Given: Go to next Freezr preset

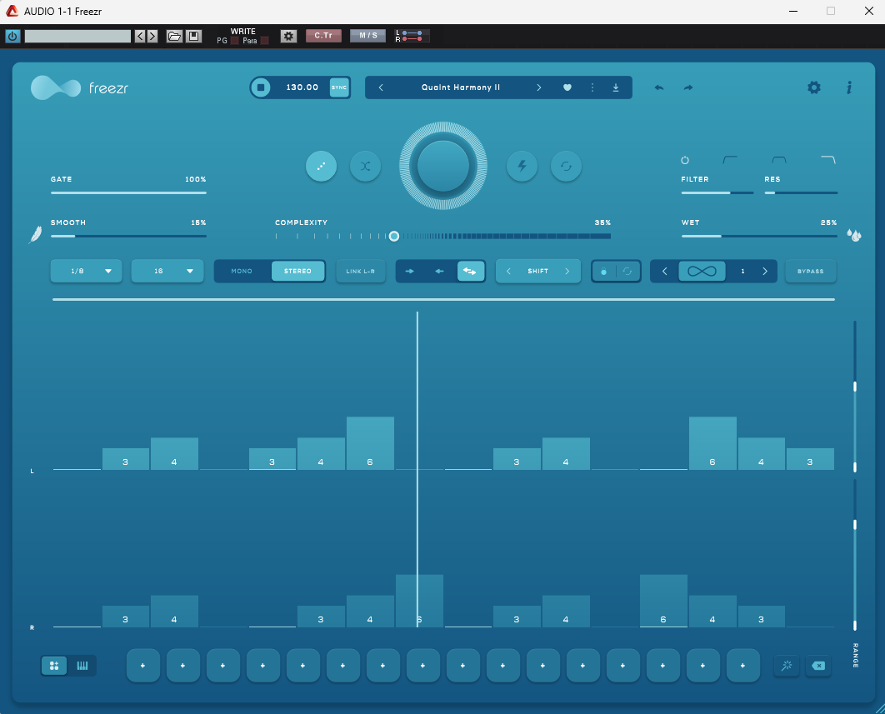Looking at the screenshot, I should click(x=539, y=87).
